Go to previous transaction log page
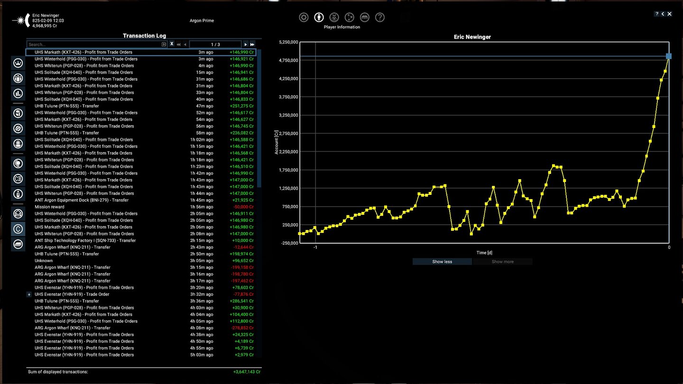Screen dimensions: 683x384 click(185, 44)
